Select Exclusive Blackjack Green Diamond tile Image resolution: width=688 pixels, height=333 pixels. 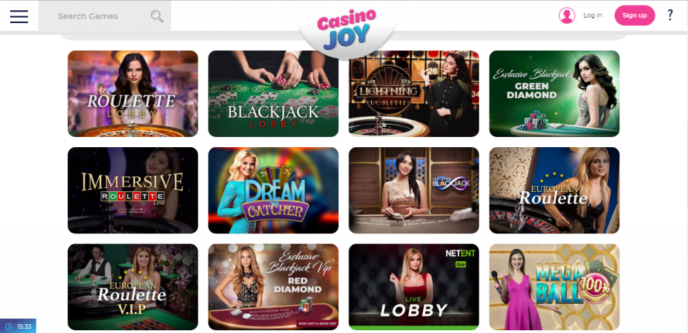coord(554,94)
